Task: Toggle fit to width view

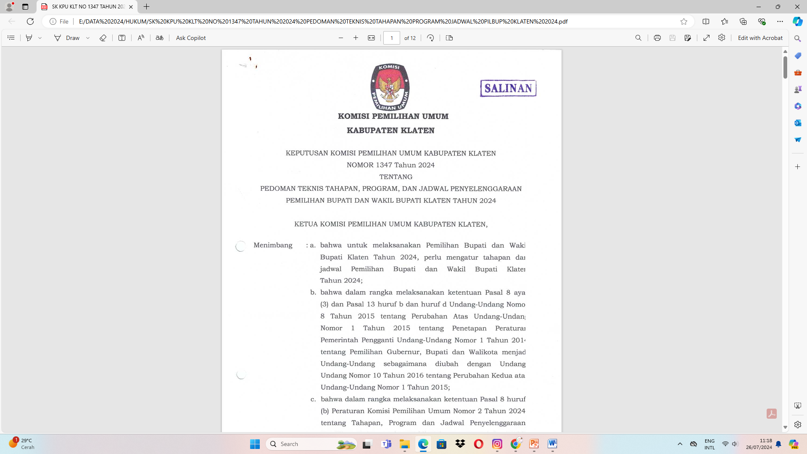Action: click(372, 38)
